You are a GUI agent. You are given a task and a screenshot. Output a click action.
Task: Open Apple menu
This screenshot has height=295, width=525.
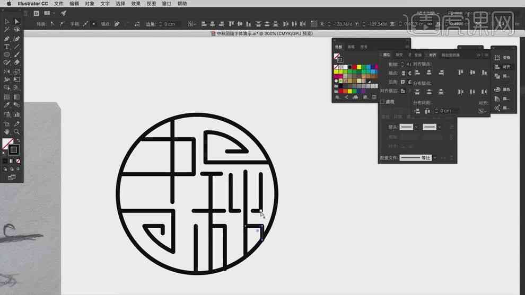(x=9, y=3)
